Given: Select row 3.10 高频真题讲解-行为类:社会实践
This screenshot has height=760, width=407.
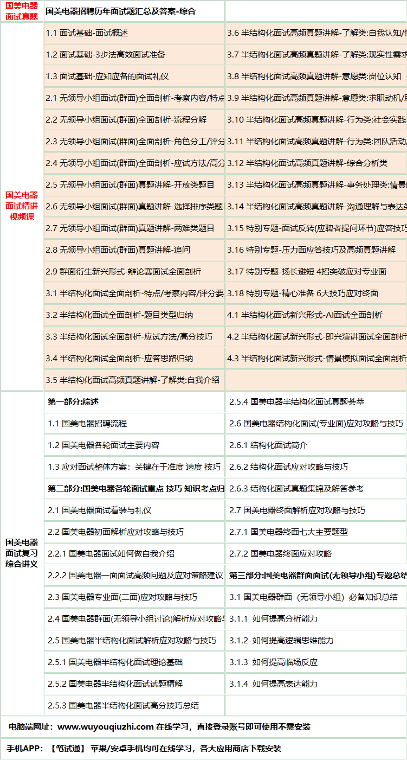Looking at the screenshot, I should (x=316, y=119).
